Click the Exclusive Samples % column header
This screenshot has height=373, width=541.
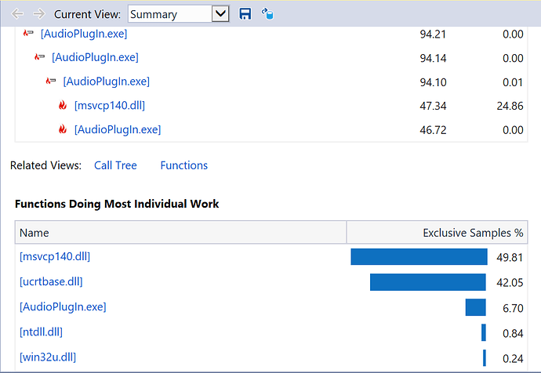(438, 233)
